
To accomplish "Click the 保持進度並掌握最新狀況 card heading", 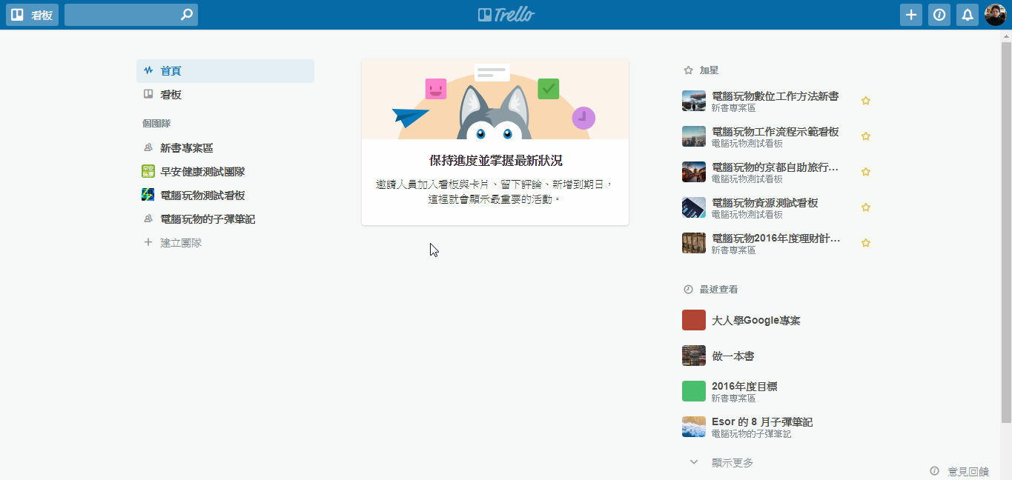I will pos(495,161).
